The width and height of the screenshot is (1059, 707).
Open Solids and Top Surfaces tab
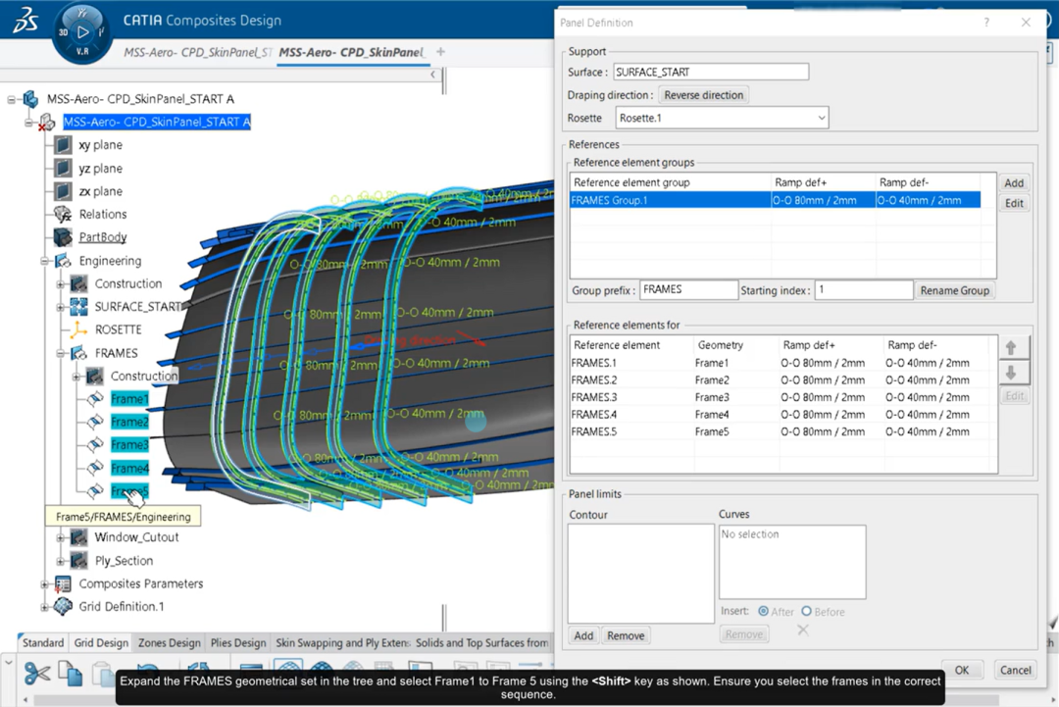click(481, 643)
